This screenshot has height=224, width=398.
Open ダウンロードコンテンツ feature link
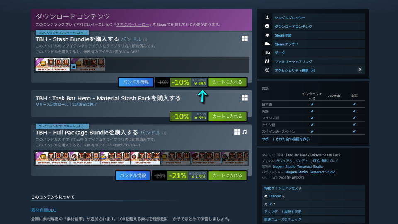click(293, 27)
